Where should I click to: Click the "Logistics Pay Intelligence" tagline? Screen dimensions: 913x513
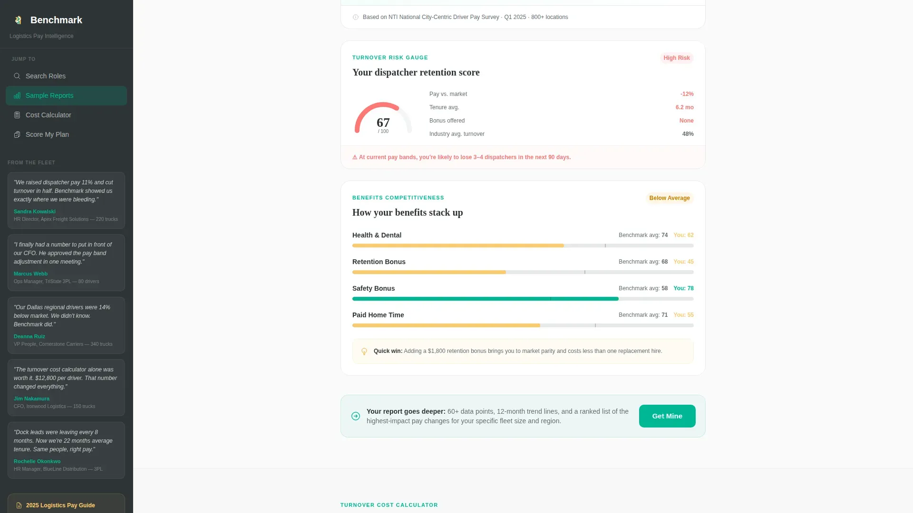41,36
